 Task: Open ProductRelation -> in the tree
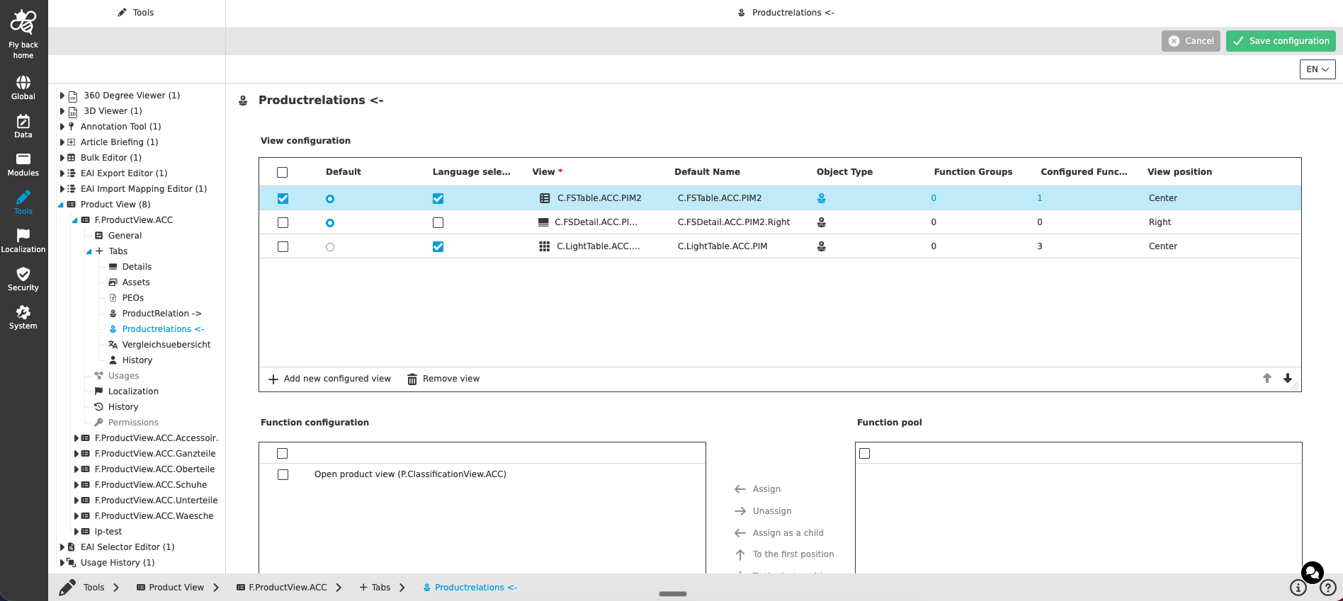pos(161,314)
